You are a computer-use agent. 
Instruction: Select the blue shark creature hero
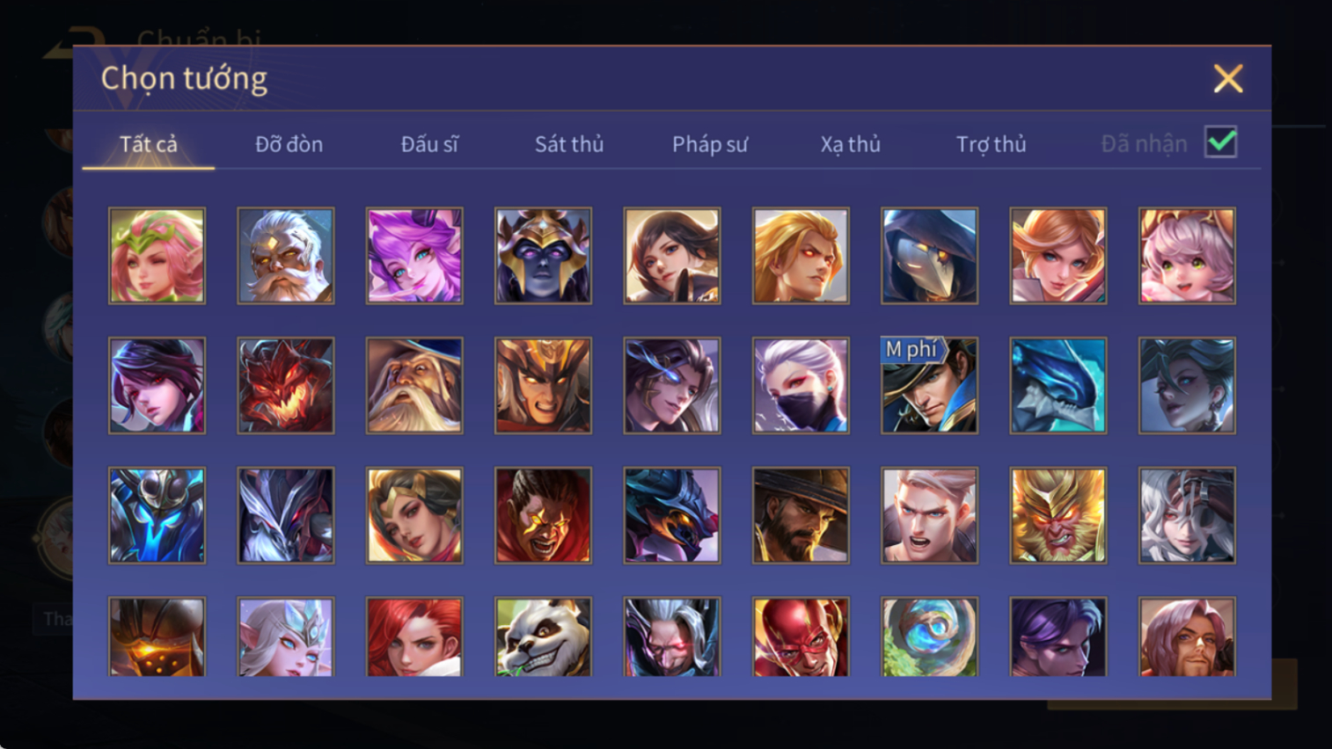coord(1058,385)
